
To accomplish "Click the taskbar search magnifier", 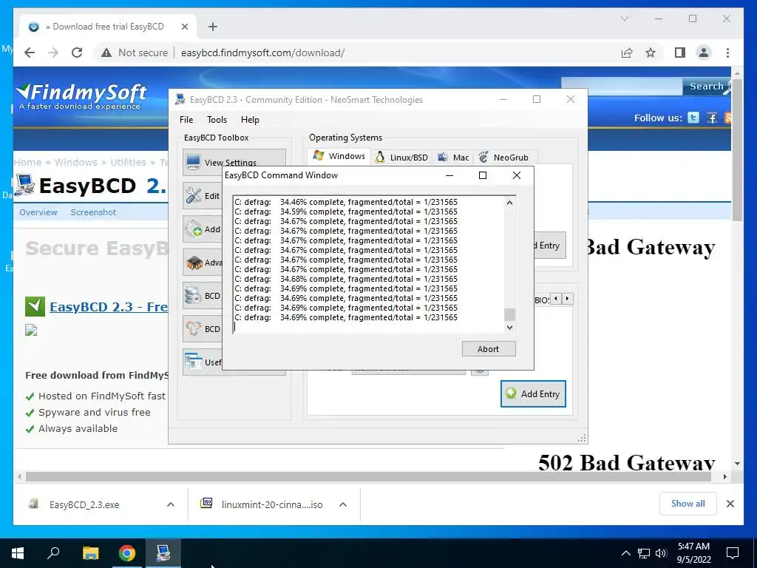I will pyautogui.click(x=53, y=553).
